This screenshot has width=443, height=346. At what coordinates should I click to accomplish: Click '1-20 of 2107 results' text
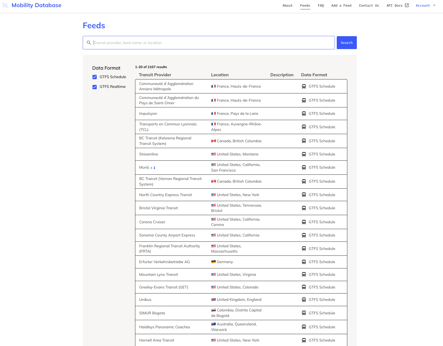151,67
